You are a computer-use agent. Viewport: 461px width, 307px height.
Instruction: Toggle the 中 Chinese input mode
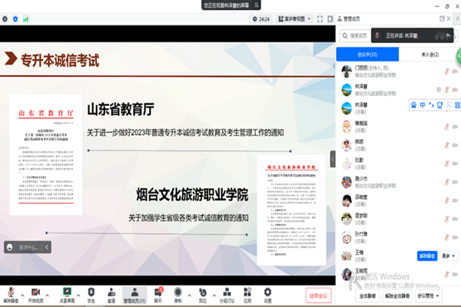[423, 105]
